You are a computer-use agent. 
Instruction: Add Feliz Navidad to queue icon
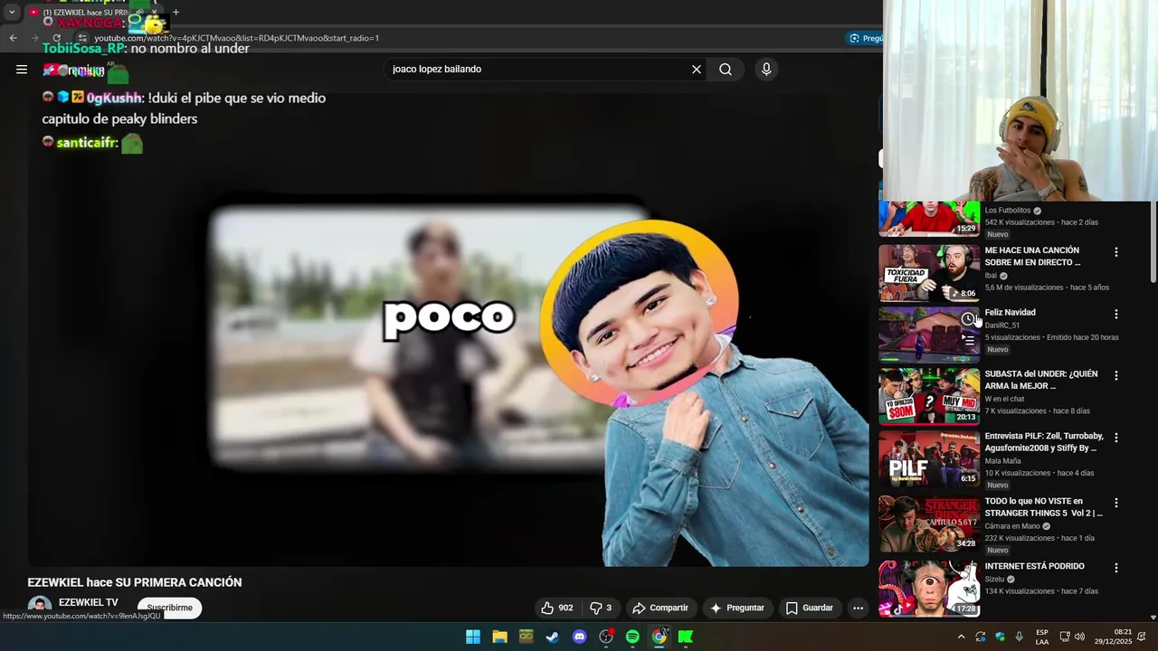click(968, 341)
